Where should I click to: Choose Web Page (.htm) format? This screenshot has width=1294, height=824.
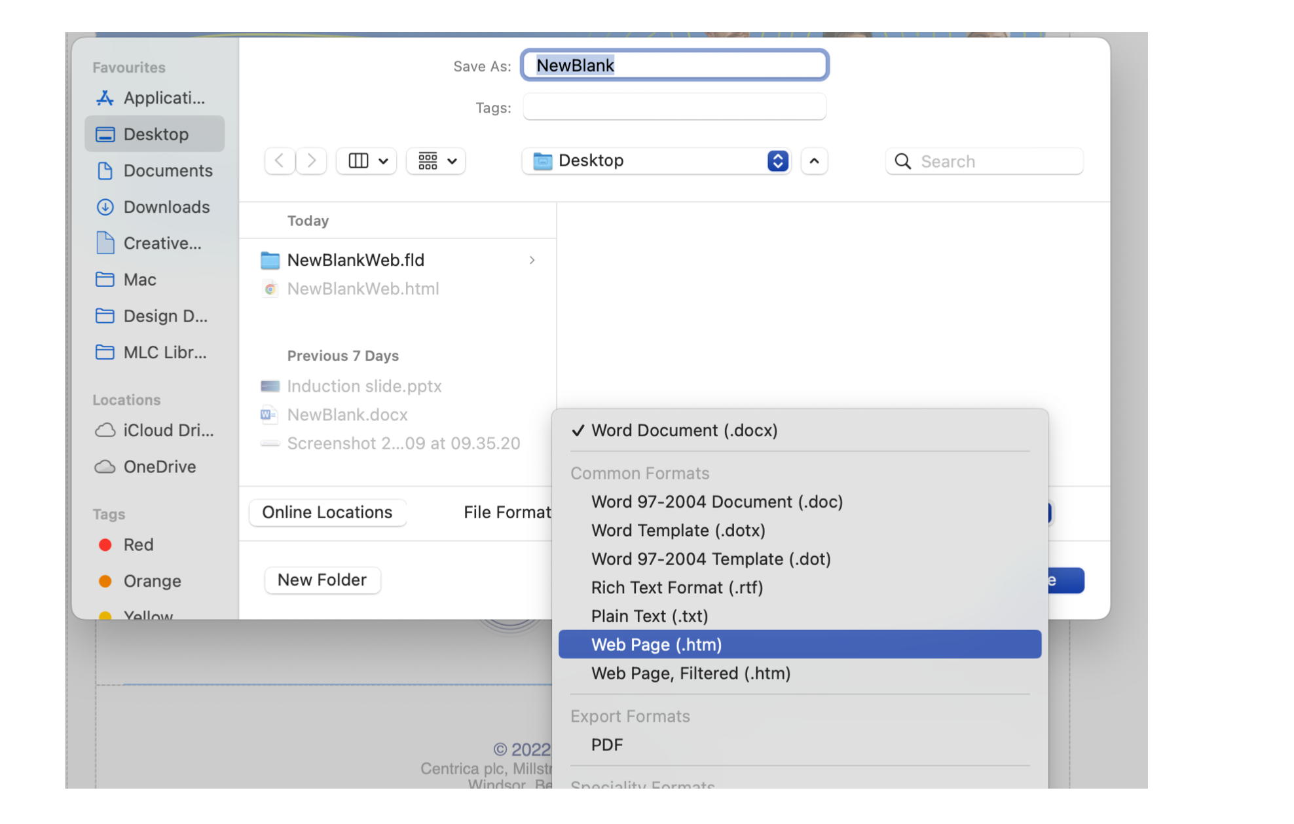pos(656,645)
